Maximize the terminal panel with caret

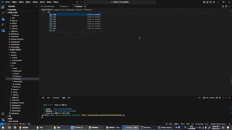(x=226, y=98)
